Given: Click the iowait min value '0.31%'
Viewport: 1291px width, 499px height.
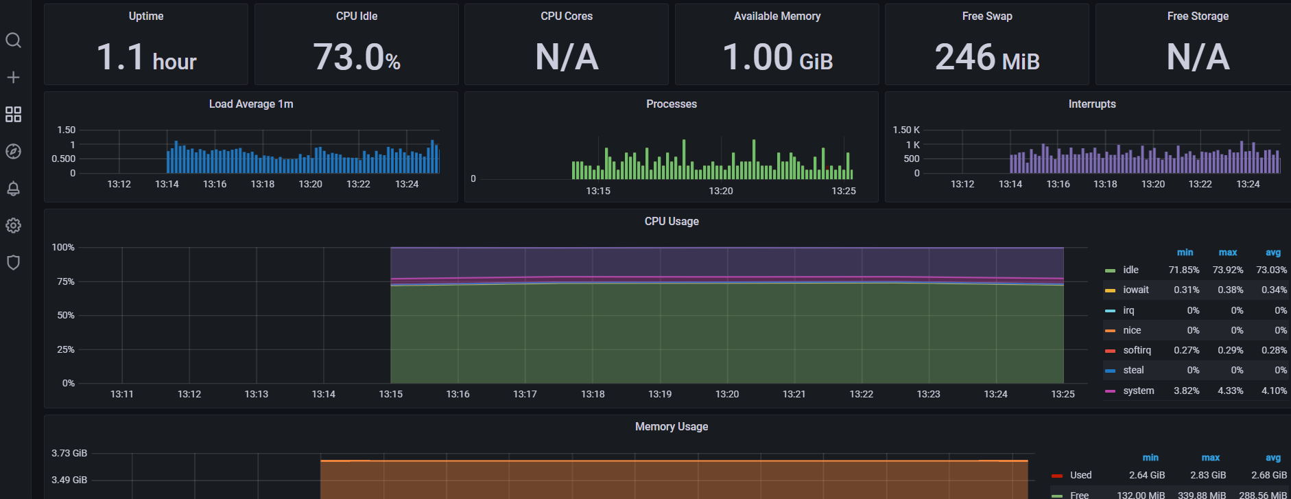Looking at the screenshot, I should [1186, 290].
